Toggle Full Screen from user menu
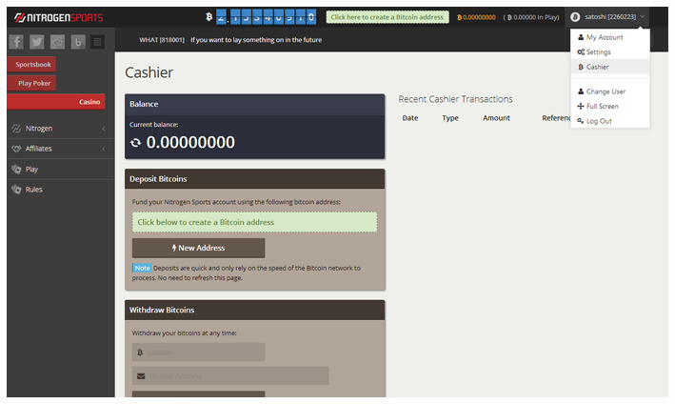 click(602, 106)
